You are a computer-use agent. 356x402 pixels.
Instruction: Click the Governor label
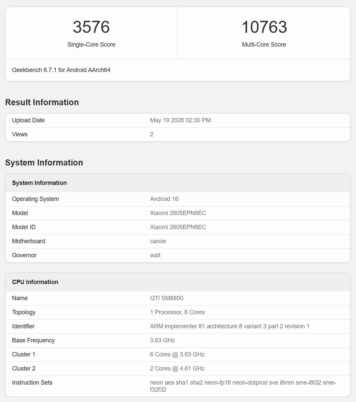(x=24, y=255)
